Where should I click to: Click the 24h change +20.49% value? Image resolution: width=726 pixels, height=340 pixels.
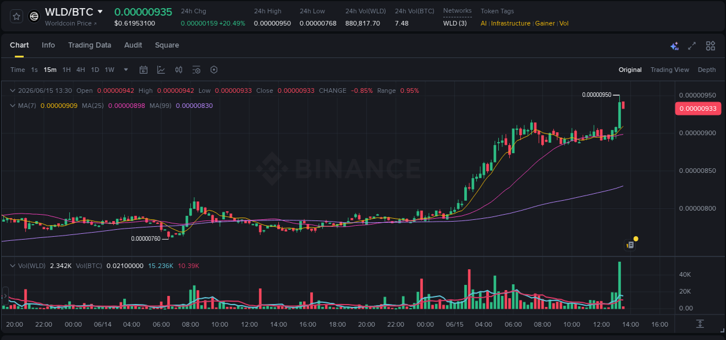coord(232,23)
